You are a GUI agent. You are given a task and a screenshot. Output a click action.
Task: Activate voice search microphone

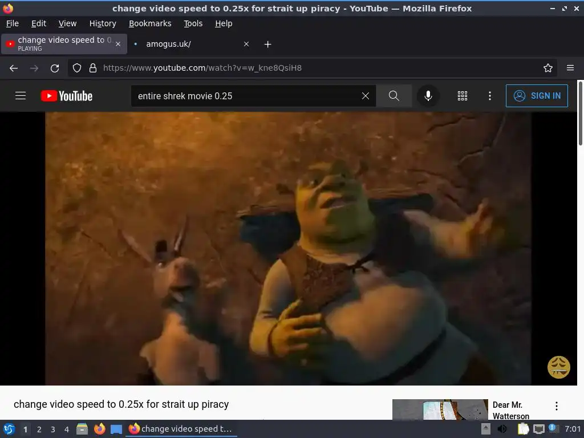[x=428, y=96]
